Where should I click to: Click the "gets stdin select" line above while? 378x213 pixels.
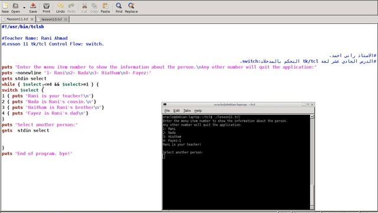(24, 79)
